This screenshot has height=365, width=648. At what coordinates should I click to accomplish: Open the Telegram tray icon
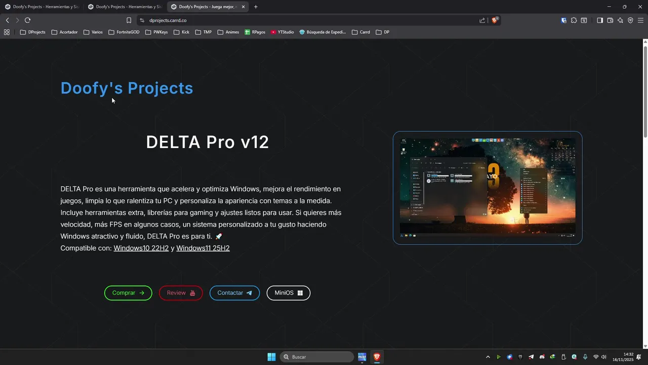click(531, 357)
